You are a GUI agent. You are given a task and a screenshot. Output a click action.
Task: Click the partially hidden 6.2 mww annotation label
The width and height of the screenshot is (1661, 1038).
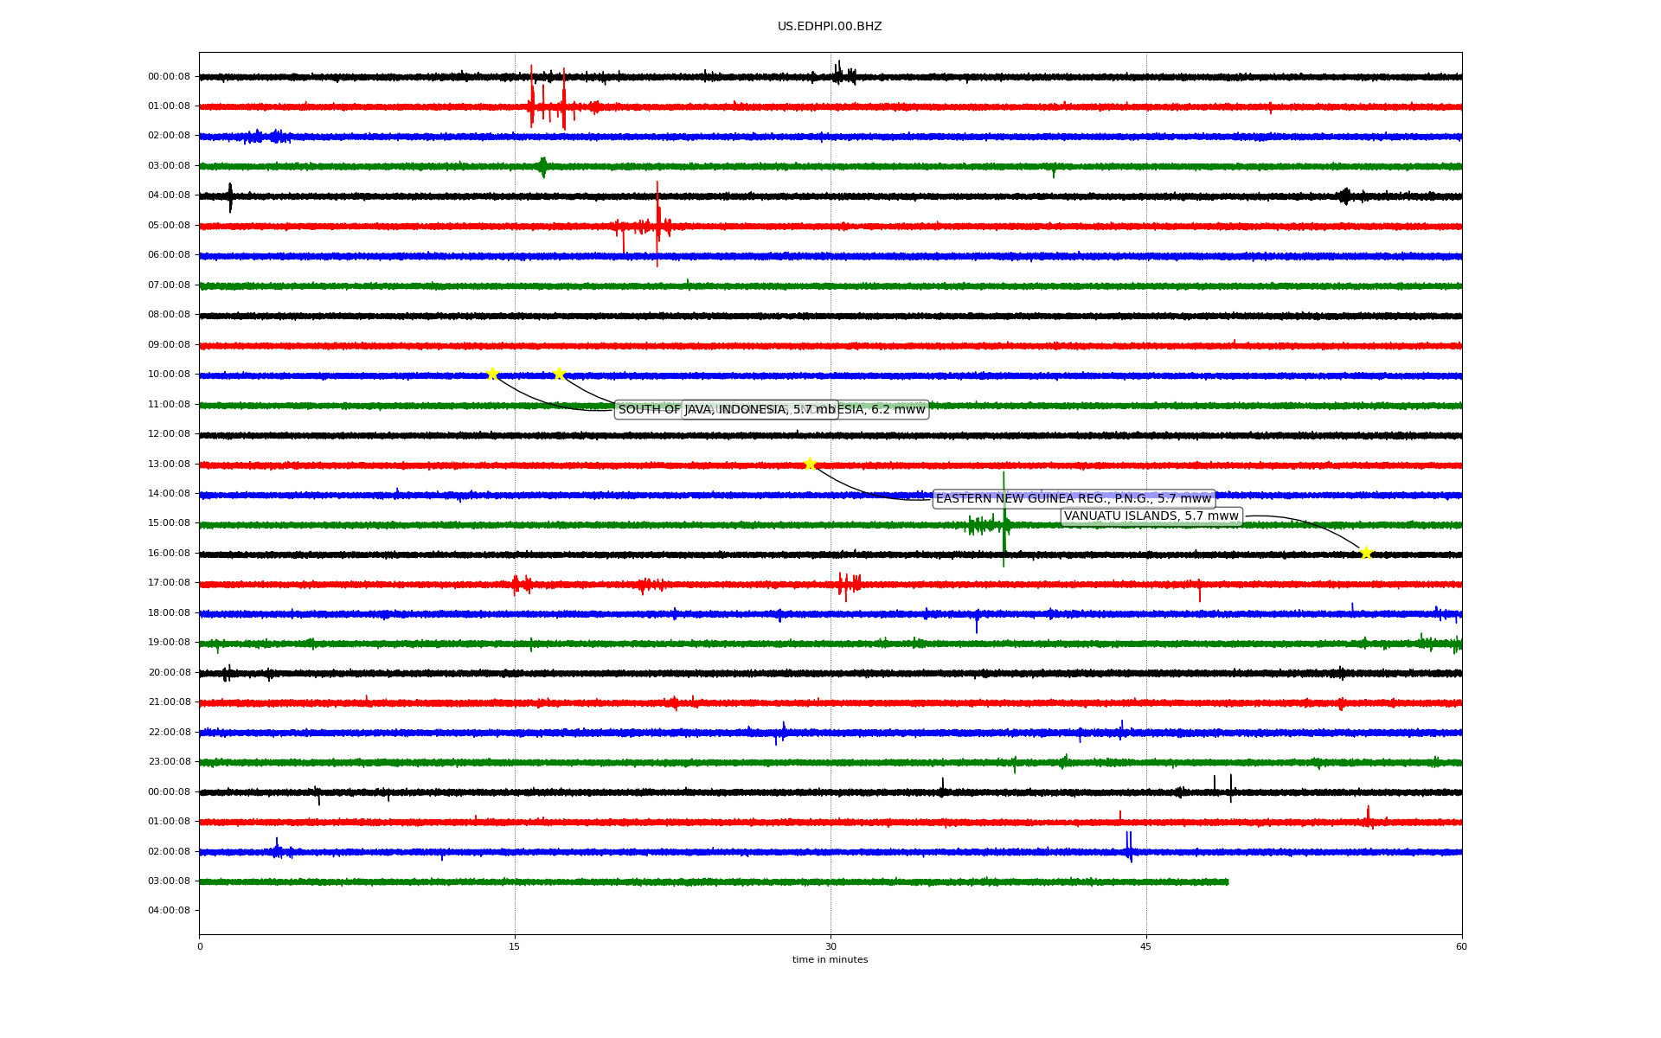pos(884,410)
